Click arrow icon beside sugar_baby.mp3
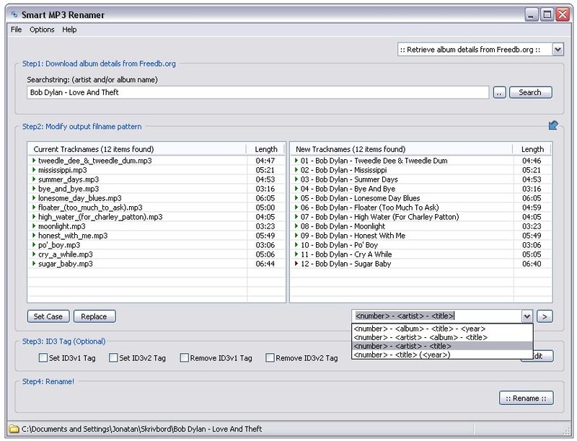 (x=34, y=264)
